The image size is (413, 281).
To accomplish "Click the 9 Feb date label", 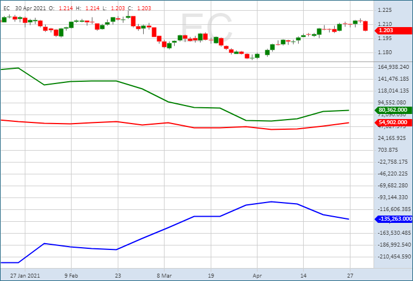I will (71, 276).
